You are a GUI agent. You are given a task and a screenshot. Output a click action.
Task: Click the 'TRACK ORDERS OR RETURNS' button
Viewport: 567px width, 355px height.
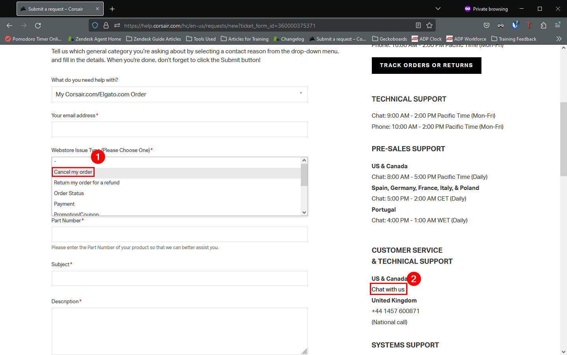coord(426,65)
